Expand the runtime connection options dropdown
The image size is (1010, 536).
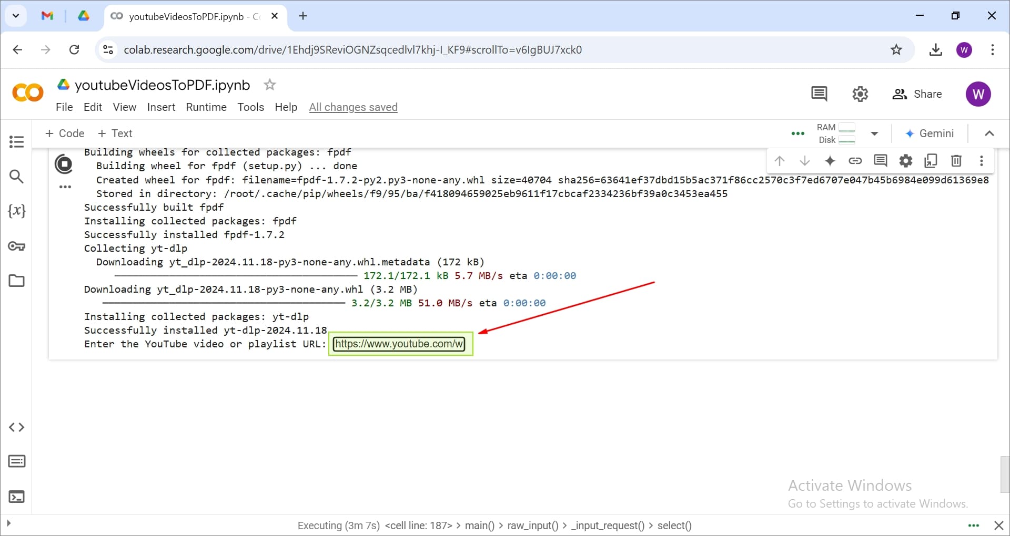874,133
